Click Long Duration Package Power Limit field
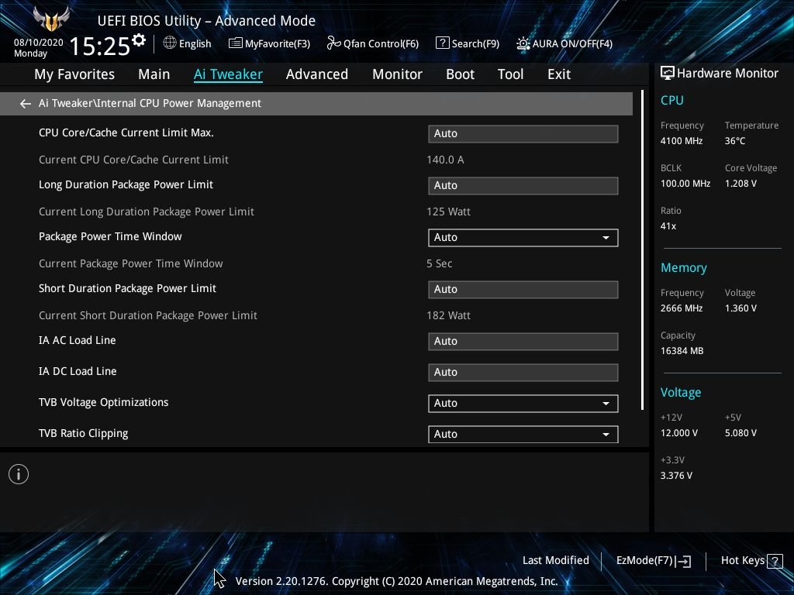The image size is (794, 595). (523, 186)
